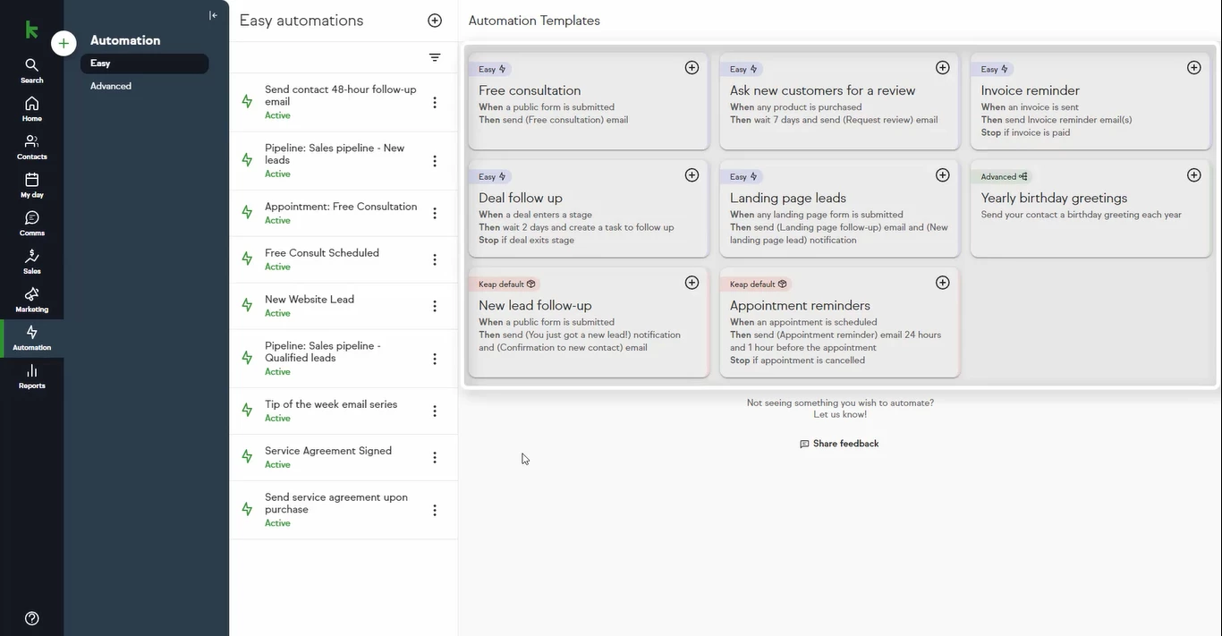Screen dimensions: 1222x636
Task: Click the Easy tag on Free consultation card
Action: pos(492,69)
